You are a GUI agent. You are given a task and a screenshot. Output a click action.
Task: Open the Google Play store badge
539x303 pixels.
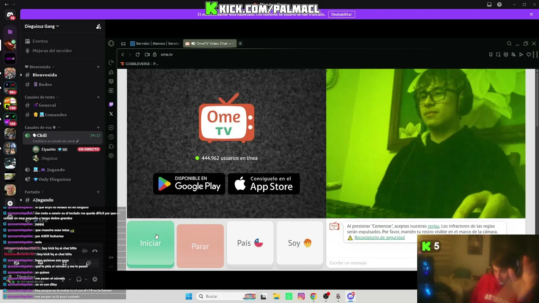tap(189, 184)
